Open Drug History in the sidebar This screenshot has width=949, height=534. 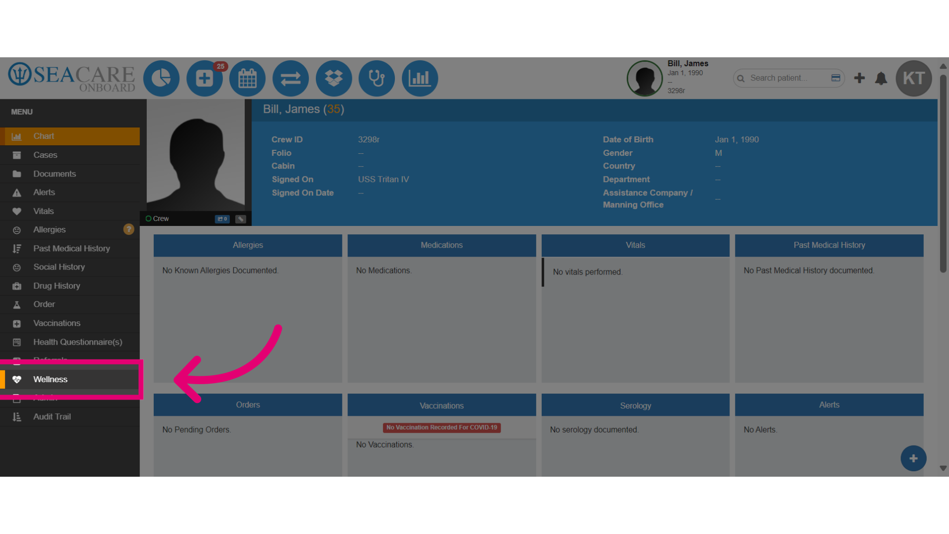tap(70, 286)
